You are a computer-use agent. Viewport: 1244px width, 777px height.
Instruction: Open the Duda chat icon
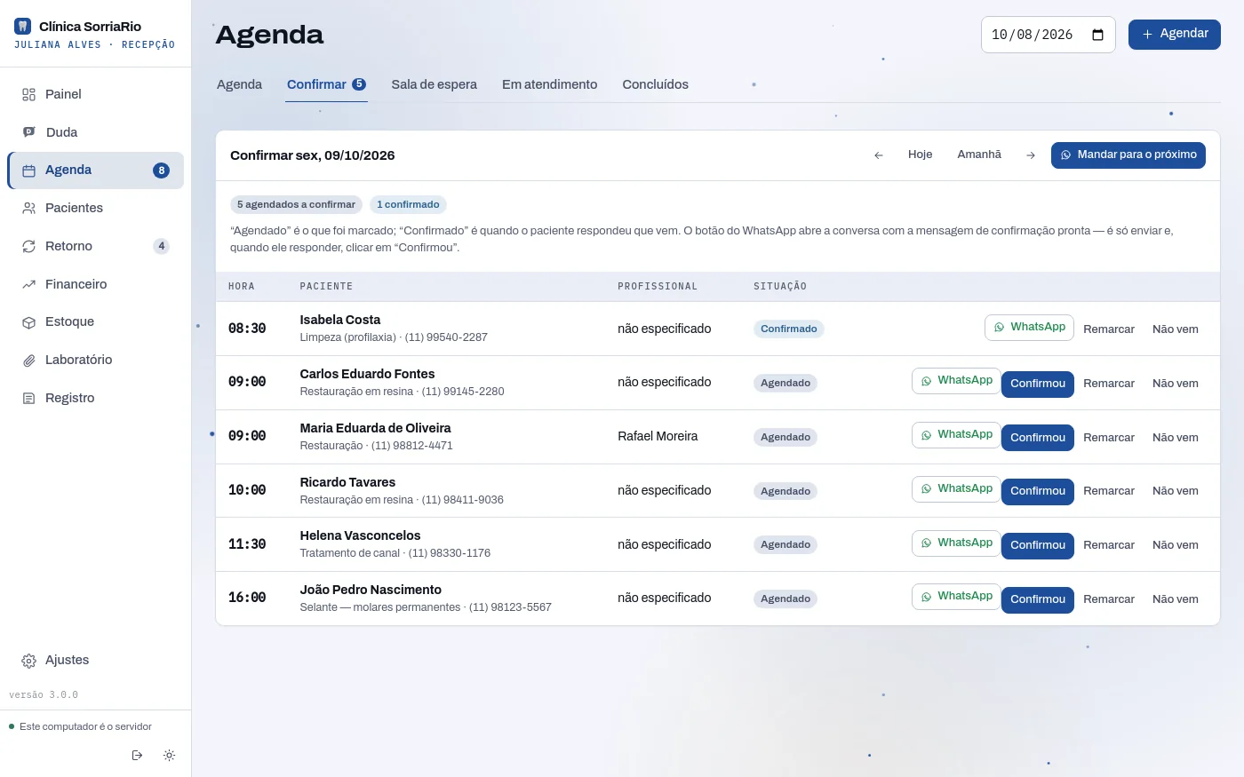[x=28, y=132]
